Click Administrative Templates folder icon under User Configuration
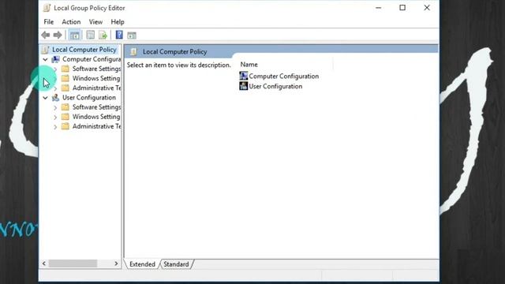Image resolution: width=505 pixels, height=284 pixels. [x=65, y=126]
